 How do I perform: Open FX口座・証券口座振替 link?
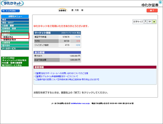[x=12, y=63]
